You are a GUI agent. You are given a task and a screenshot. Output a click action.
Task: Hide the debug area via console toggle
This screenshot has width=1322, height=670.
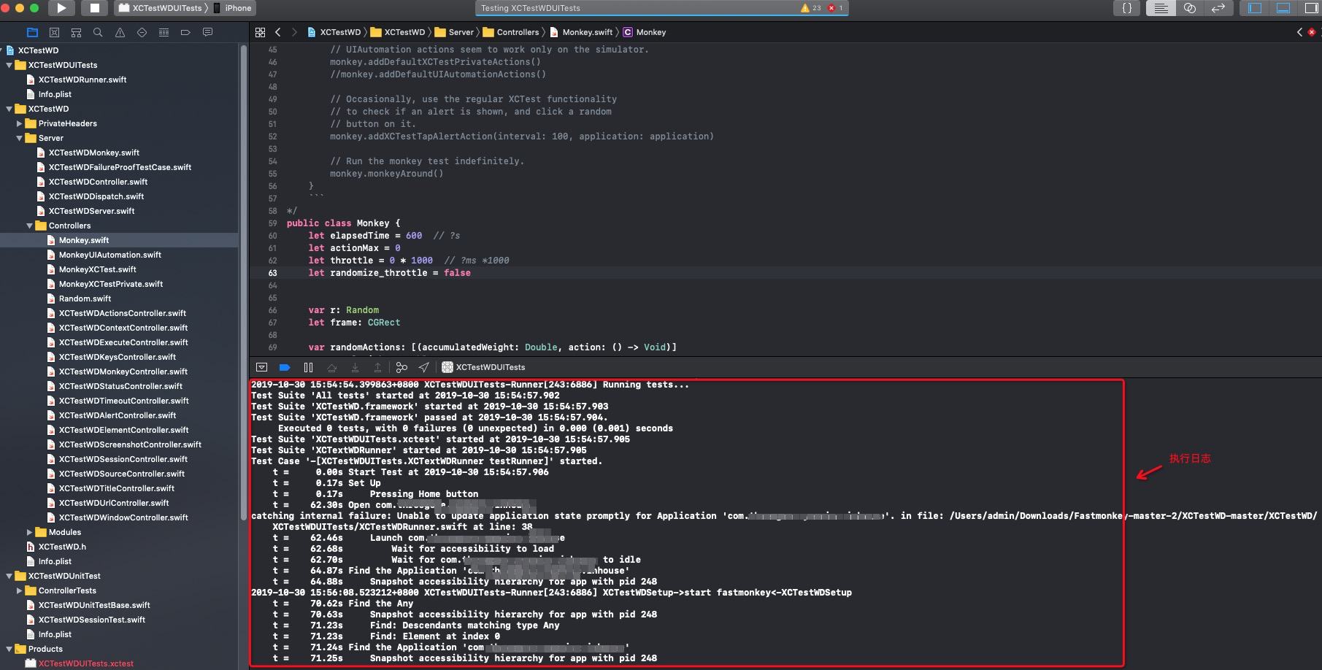(262, 367)
